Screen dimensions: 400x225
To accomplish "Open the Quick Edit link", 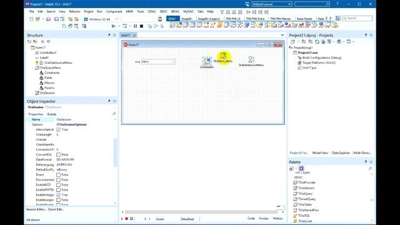I will (56, 209).
